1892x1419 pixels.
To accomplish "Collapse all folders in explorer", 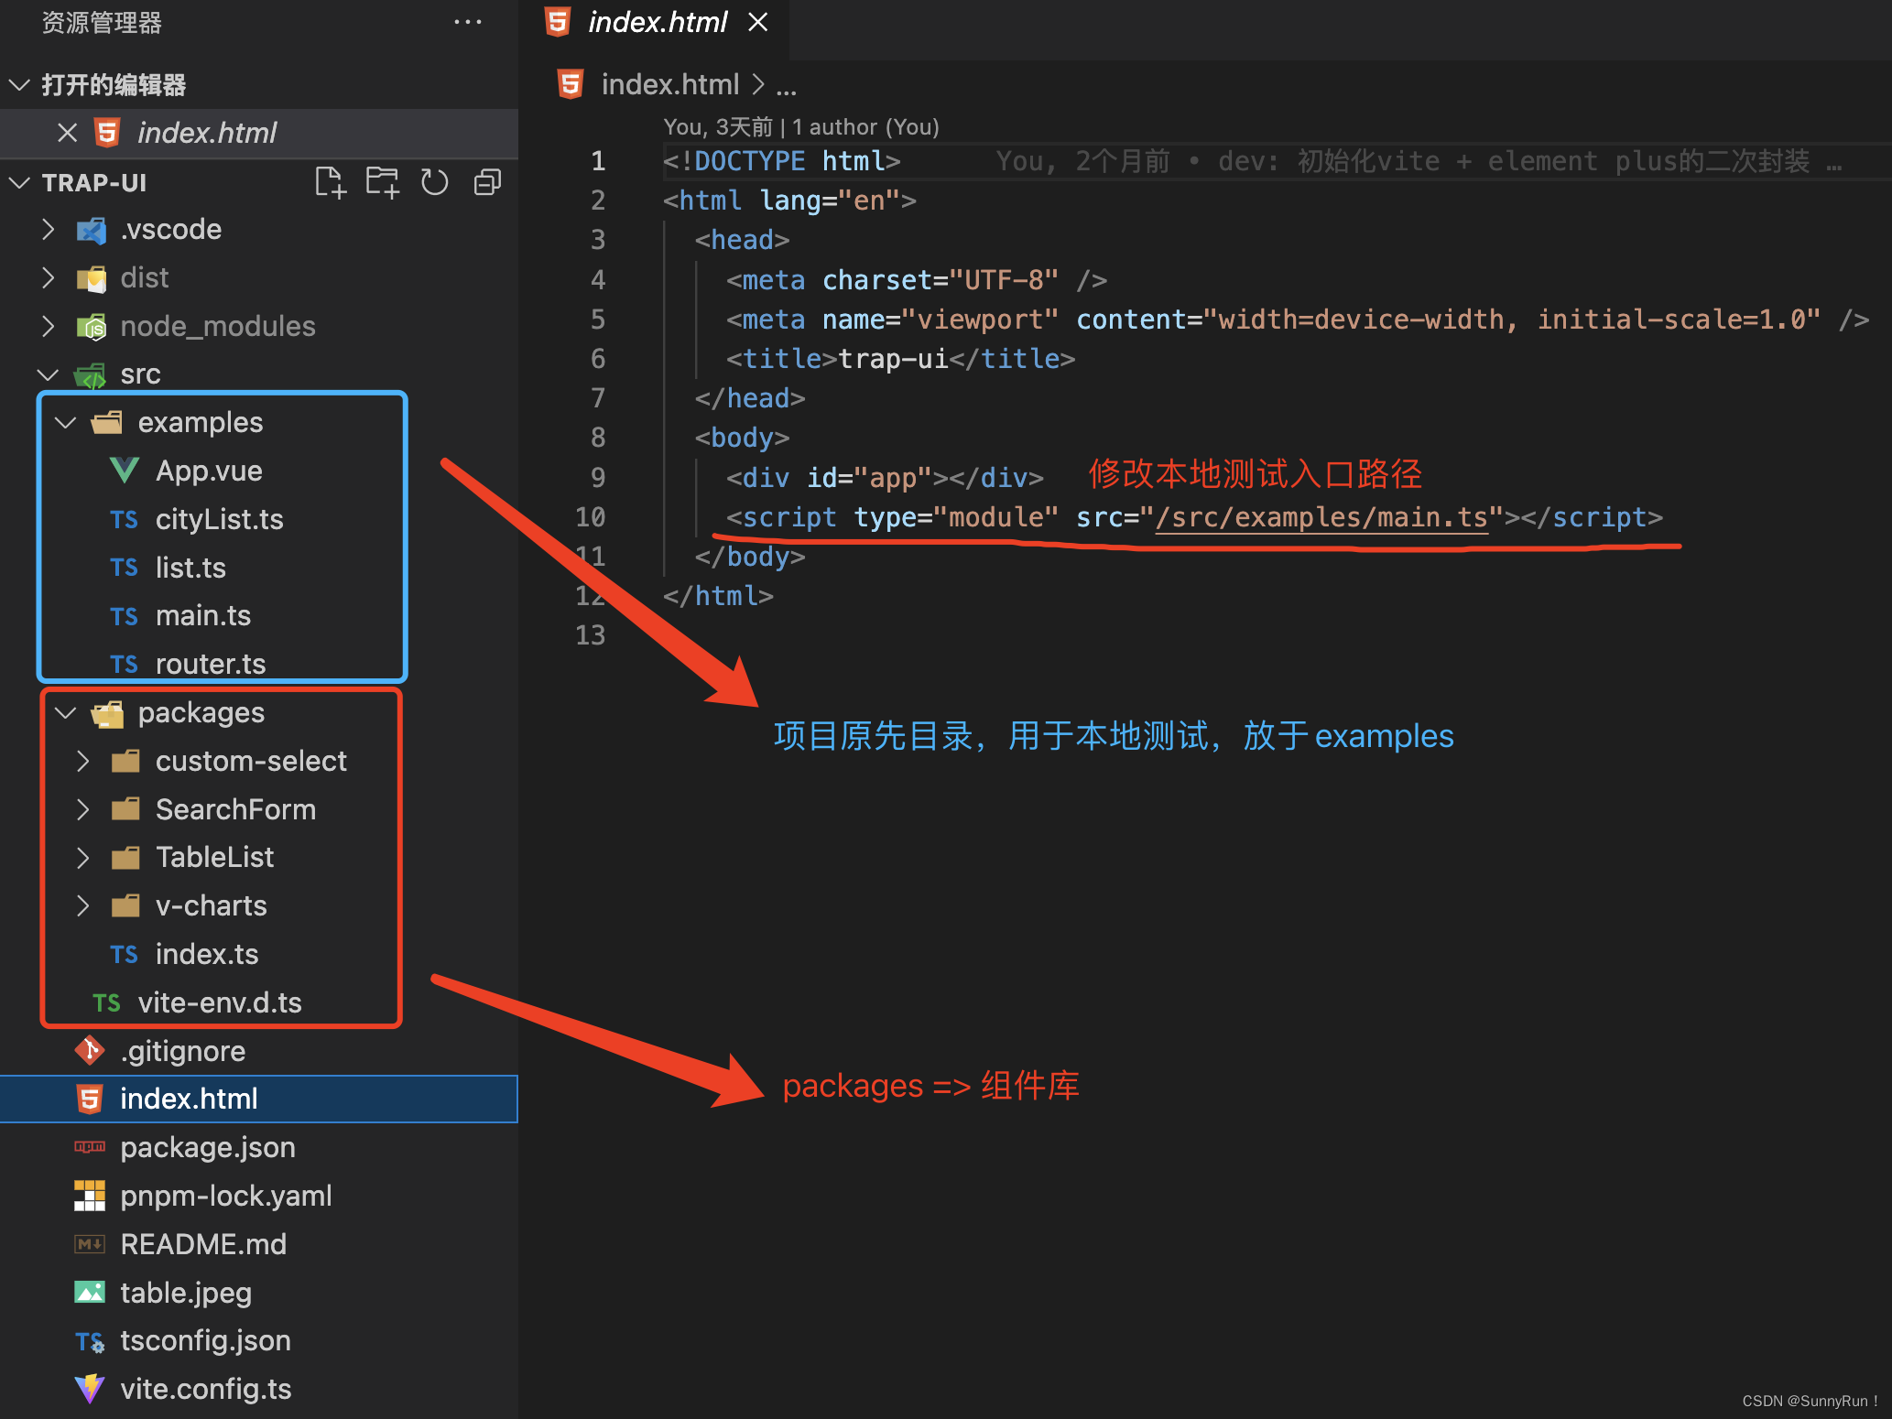I will 487,182.
